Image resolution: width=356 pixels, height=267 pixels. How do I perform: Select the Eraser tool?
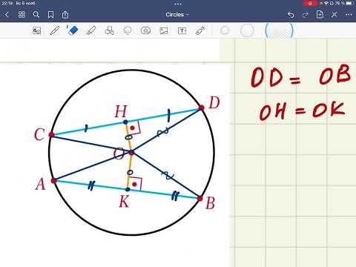click(x=73, y=30)
